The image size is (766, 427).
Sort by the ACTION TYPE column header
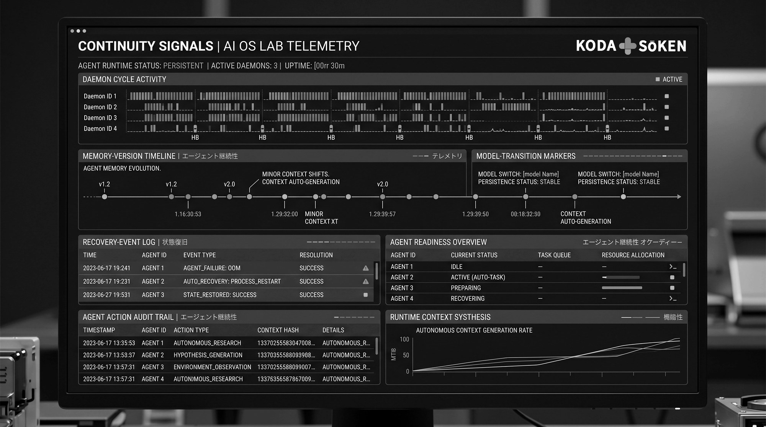point(191,330)
